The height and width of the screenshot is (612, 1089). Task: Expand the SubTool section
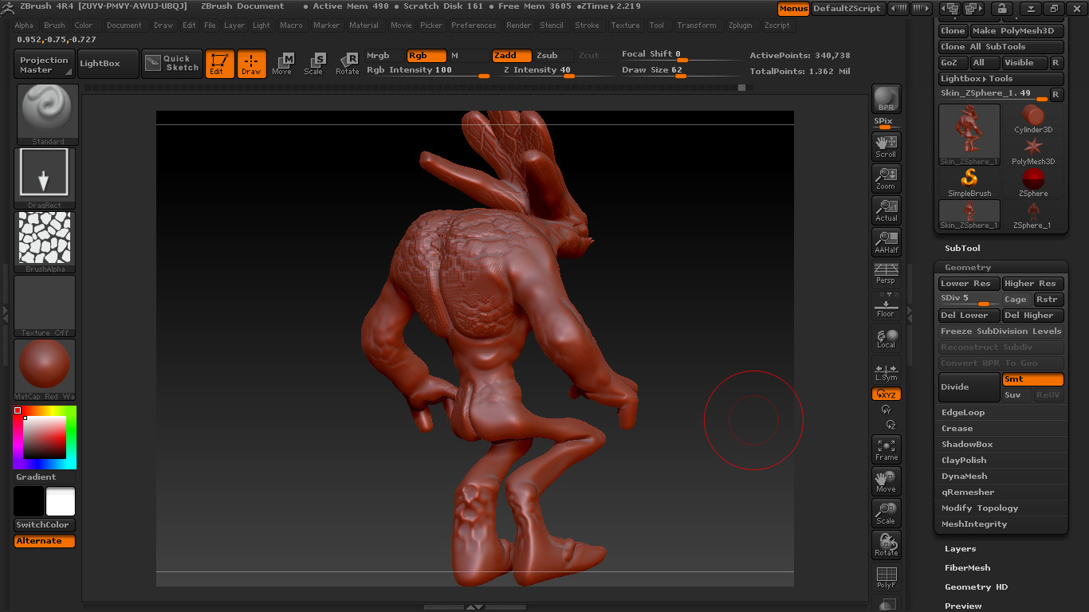(962, 249)
